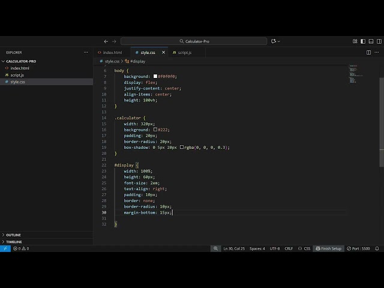Click style.css breadcrumb

coord(112,61)
